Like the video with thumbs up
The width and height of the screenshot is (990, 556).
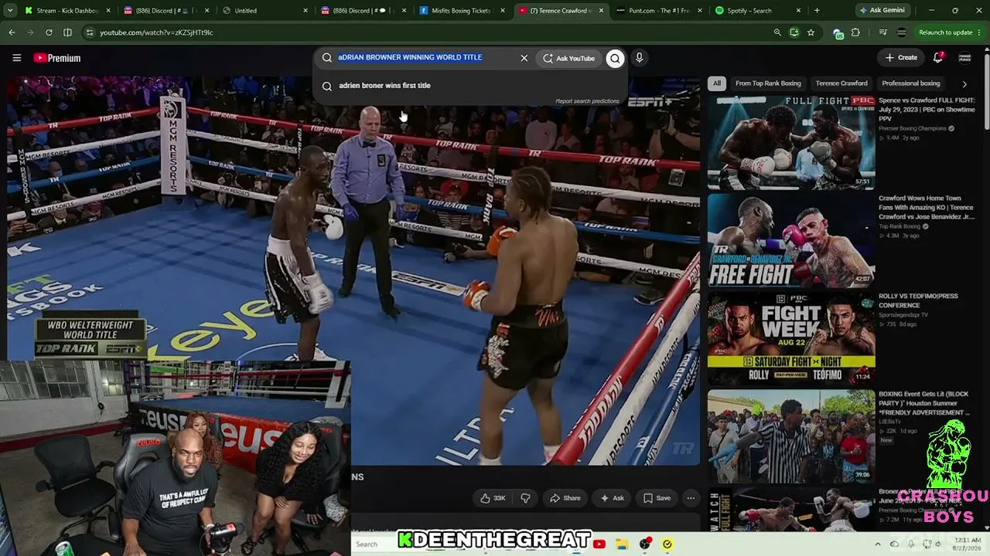(x=493, y=498)
